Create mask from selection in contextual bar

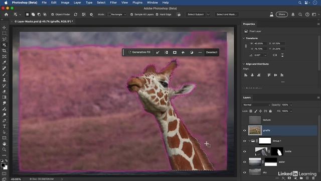pos(175,52)
